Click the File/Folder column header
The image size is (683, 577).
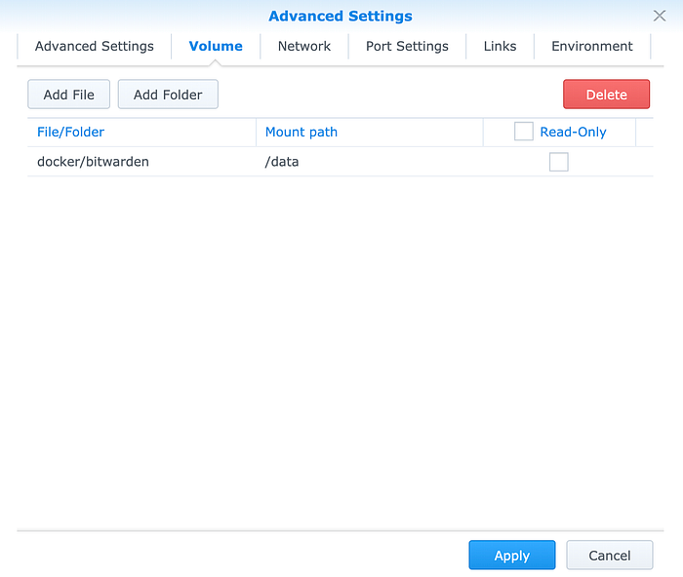click(x=71, y=132)
